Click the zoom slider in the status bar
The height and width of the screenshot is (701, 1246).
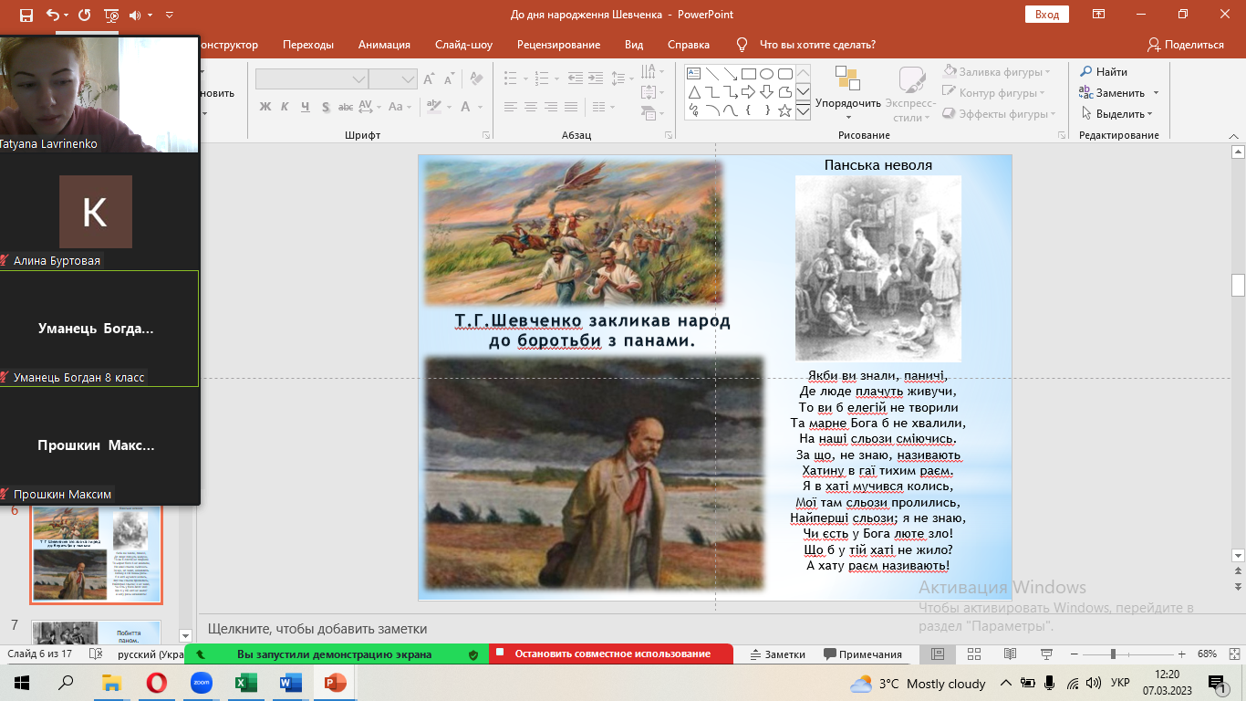(x=1129, y=654)
